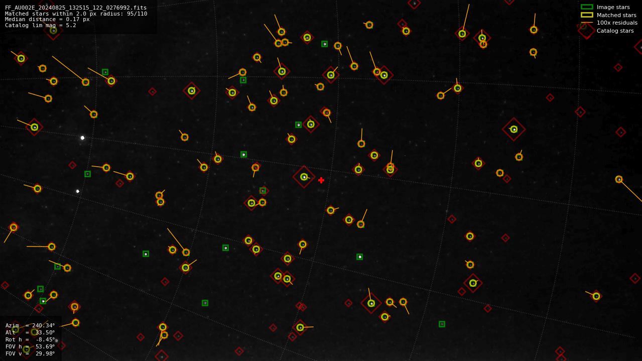
Task: Click the Alt = 33.50° readout
Action: click(x=30, y=332)
